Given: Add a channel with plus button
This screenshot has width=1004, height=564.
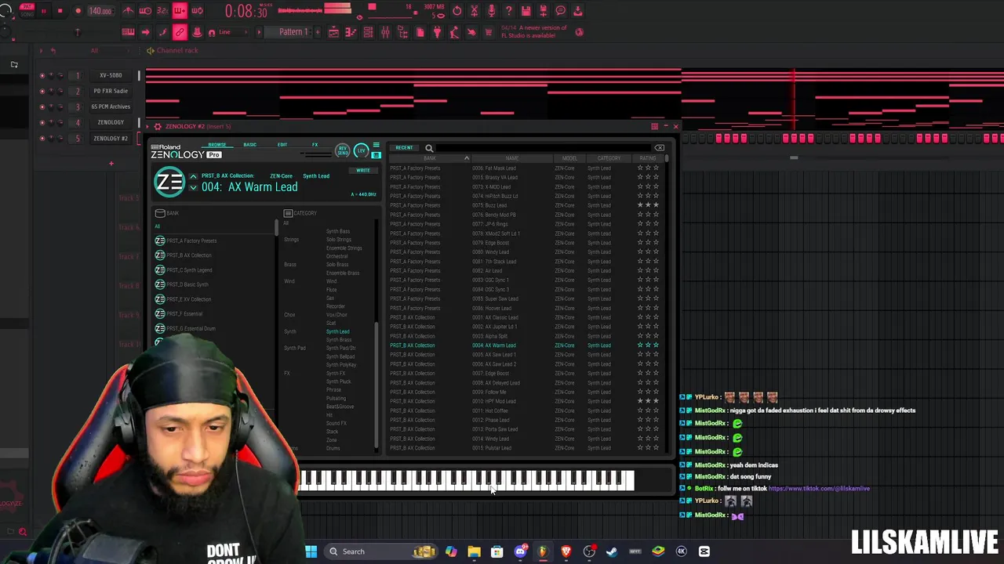Looking at the screenshot, I should click(x=111, y=164).
